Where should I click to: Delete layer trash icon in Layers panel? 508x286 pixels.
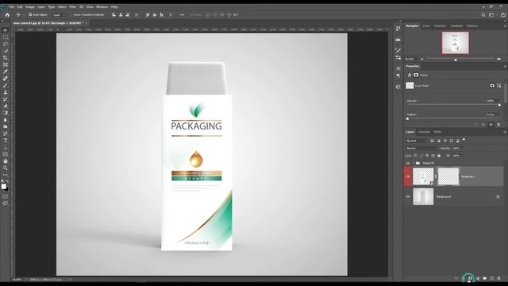coord(499,278)
